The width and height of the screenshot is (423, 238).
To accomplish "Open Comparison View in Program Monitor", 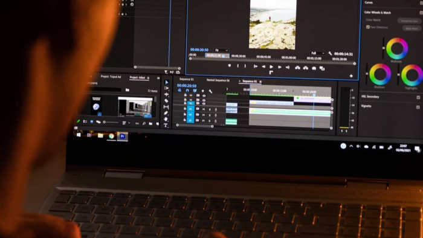I will [322, 68].
